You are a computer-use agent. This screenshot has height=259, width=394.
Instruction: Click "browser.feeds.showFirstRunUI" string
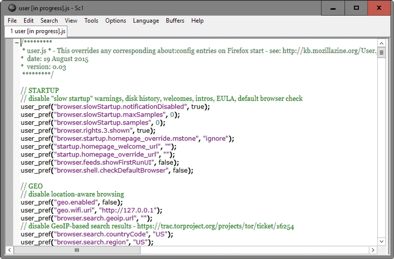coord(104,162)
